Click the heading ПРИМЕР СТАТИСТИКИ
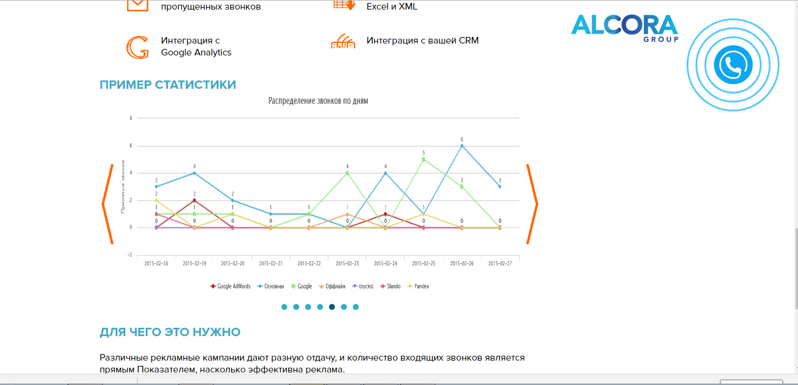The image size is (798, 385). pyautogui.click(x=167, y=85)
